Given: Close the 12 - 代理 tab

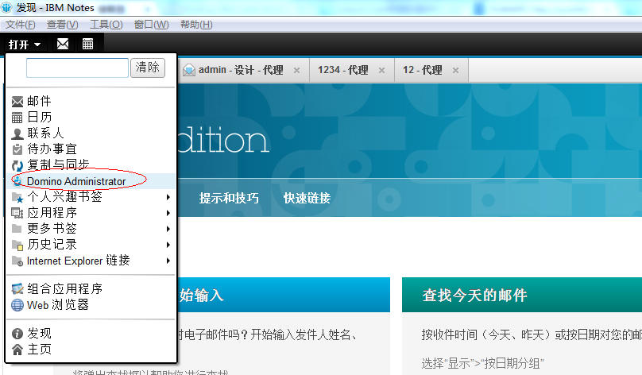Looking at the screenshot, I should tap(455, 71).
